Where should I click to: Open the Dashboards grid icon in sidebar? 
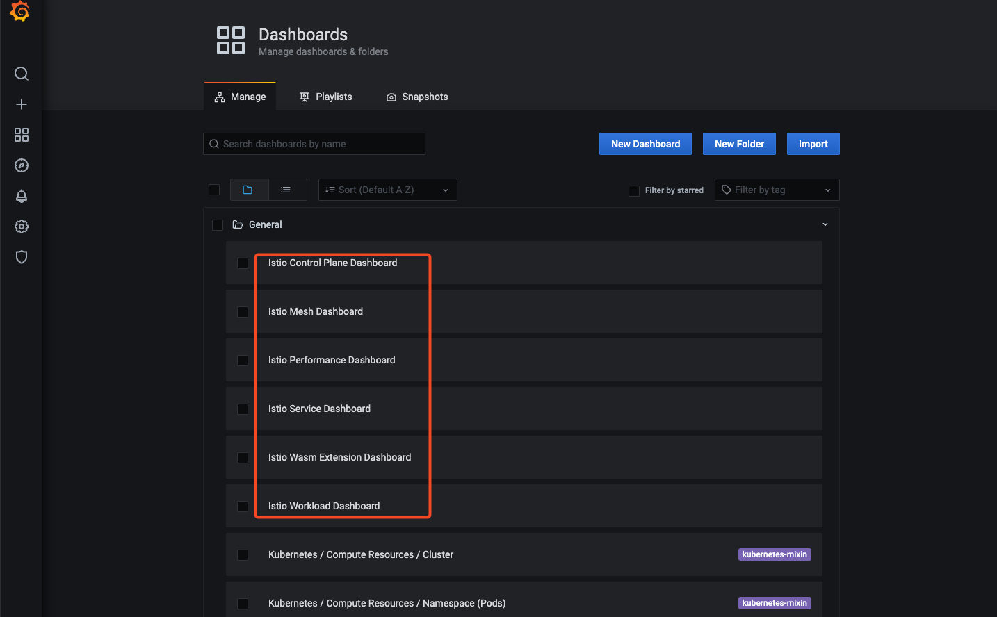point(22,135)
